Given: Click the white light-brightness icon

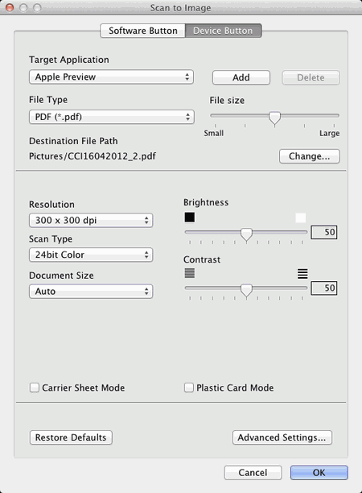Looking at the screenshot, I should [x=301, y=217].
